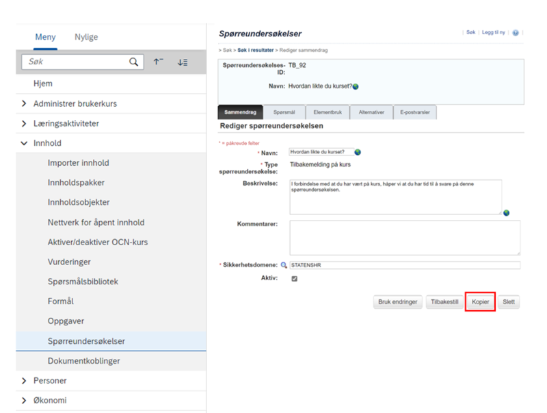Open the Nylige tab
The width and height of the screenshot is (547, 413).
point(86,37)
